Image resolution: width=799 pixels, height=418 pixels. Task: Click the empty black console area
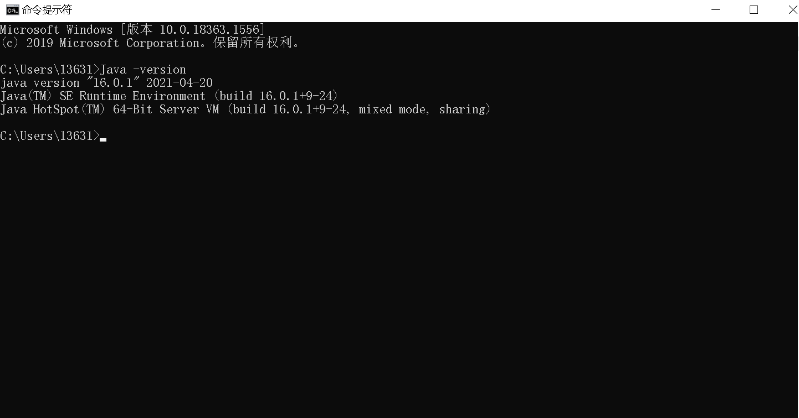[x=399, y=276]
